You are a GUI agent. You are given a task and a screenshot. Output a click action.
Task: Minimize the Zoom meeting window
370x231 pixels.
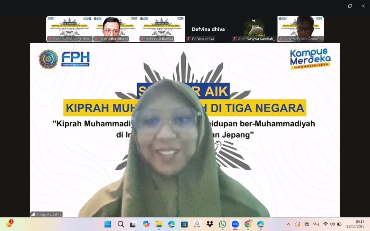337,6
